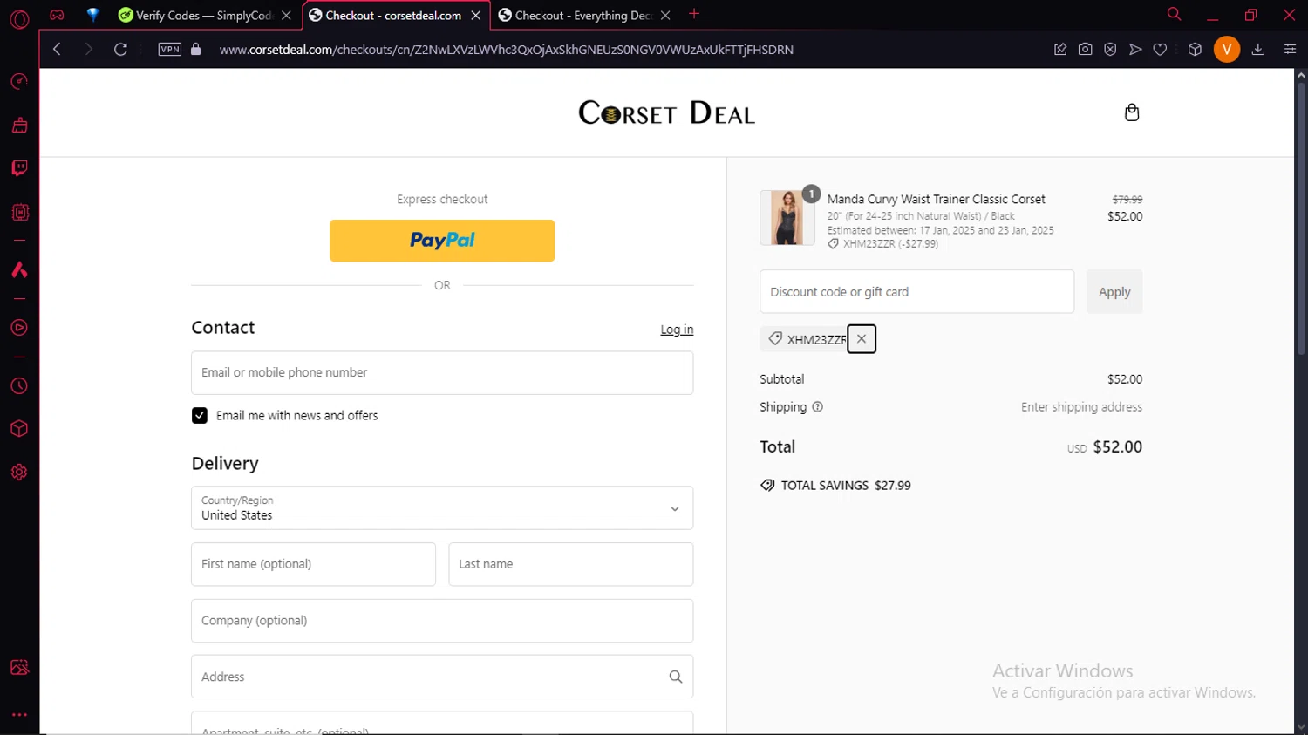1308x735 pixels.
Task: Click the sidebar three-dots more icon
Action: click(x=19, y=715)
